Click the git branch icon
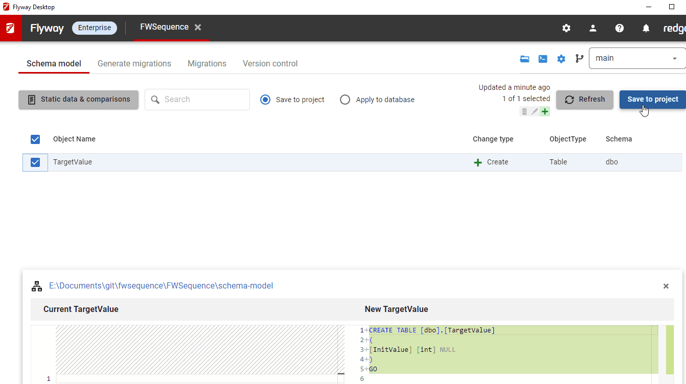The image size is (686, 384). coord(579,59)
